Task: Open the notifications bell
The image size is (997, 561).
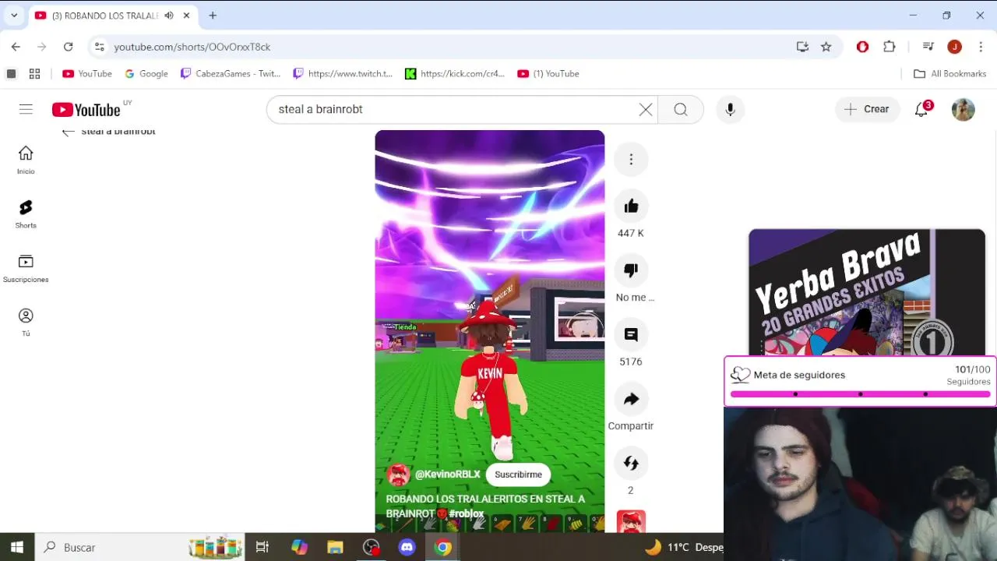Action: pyautogui.click(x=921, y=110)
